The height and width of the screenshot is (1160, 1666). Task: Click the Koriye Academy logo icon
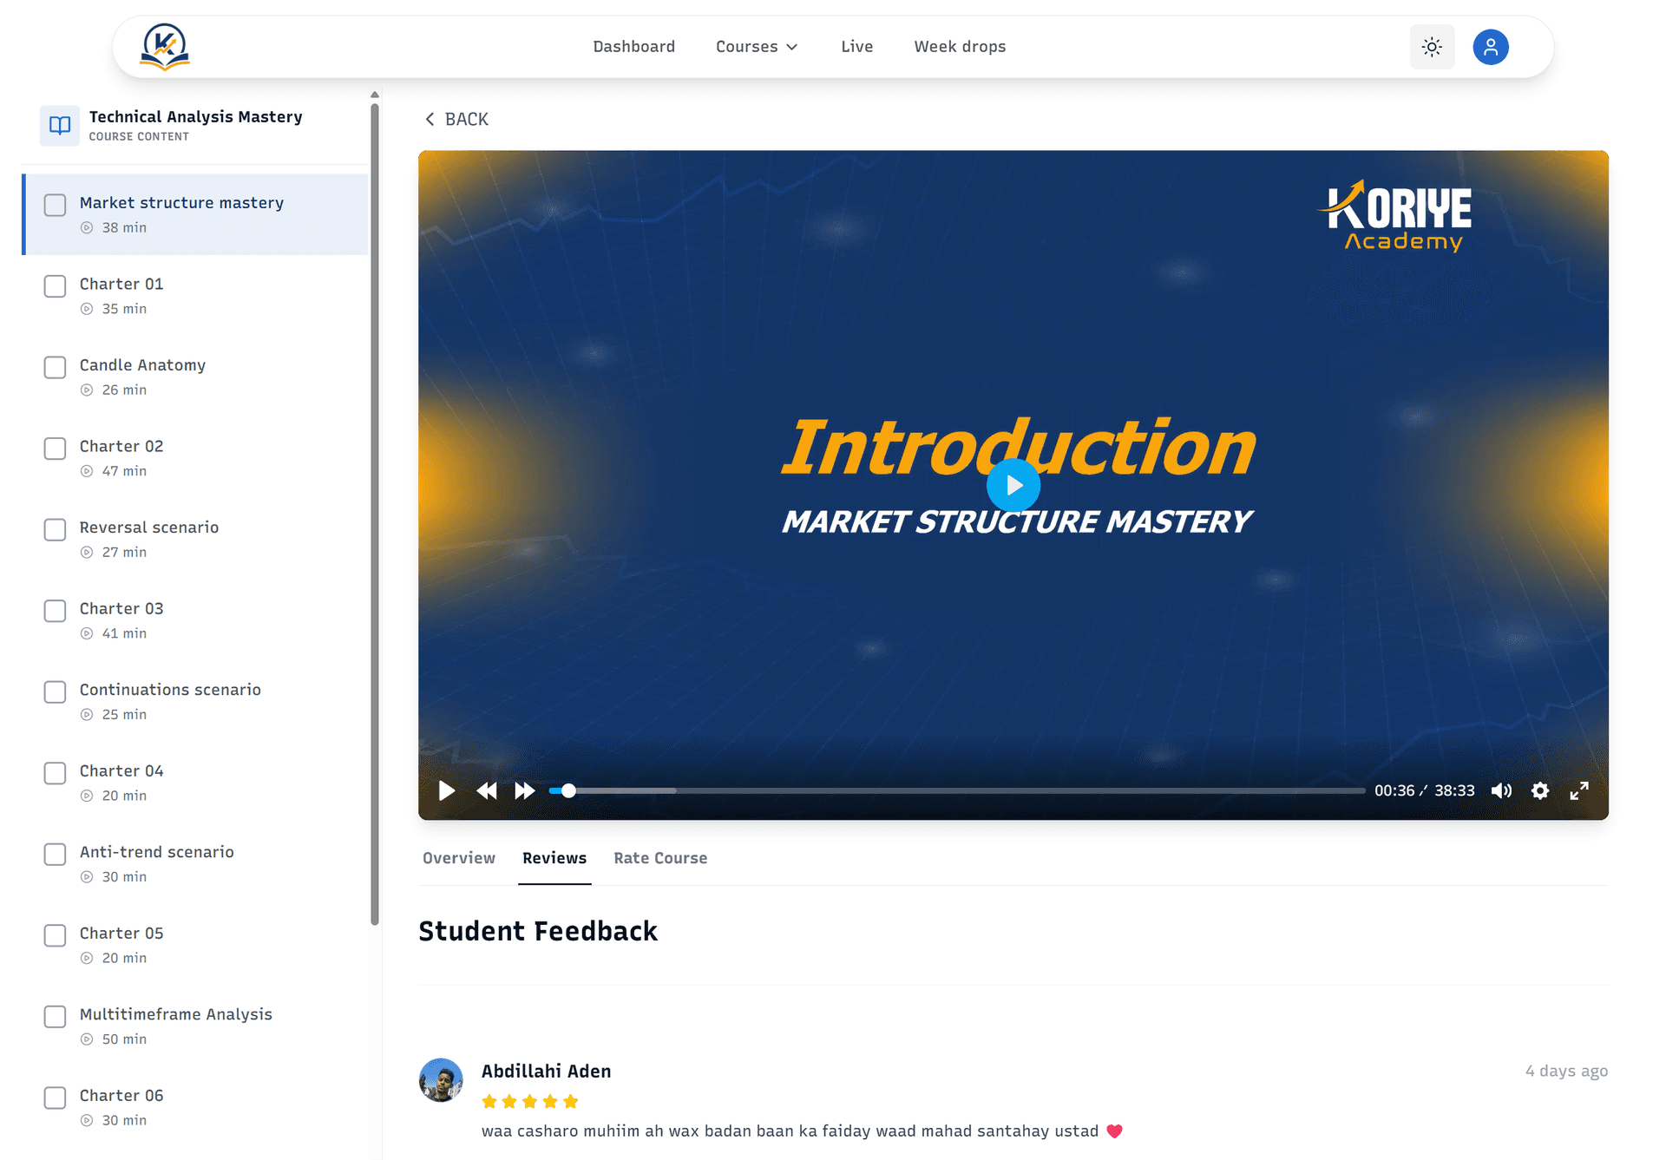click(x=164, y=47)
